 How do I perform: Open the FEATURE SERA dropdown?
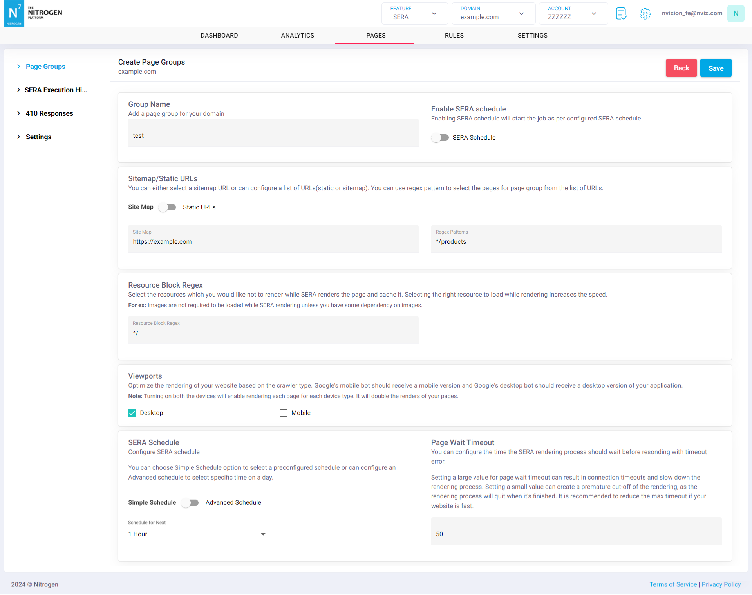click(414, 14)
